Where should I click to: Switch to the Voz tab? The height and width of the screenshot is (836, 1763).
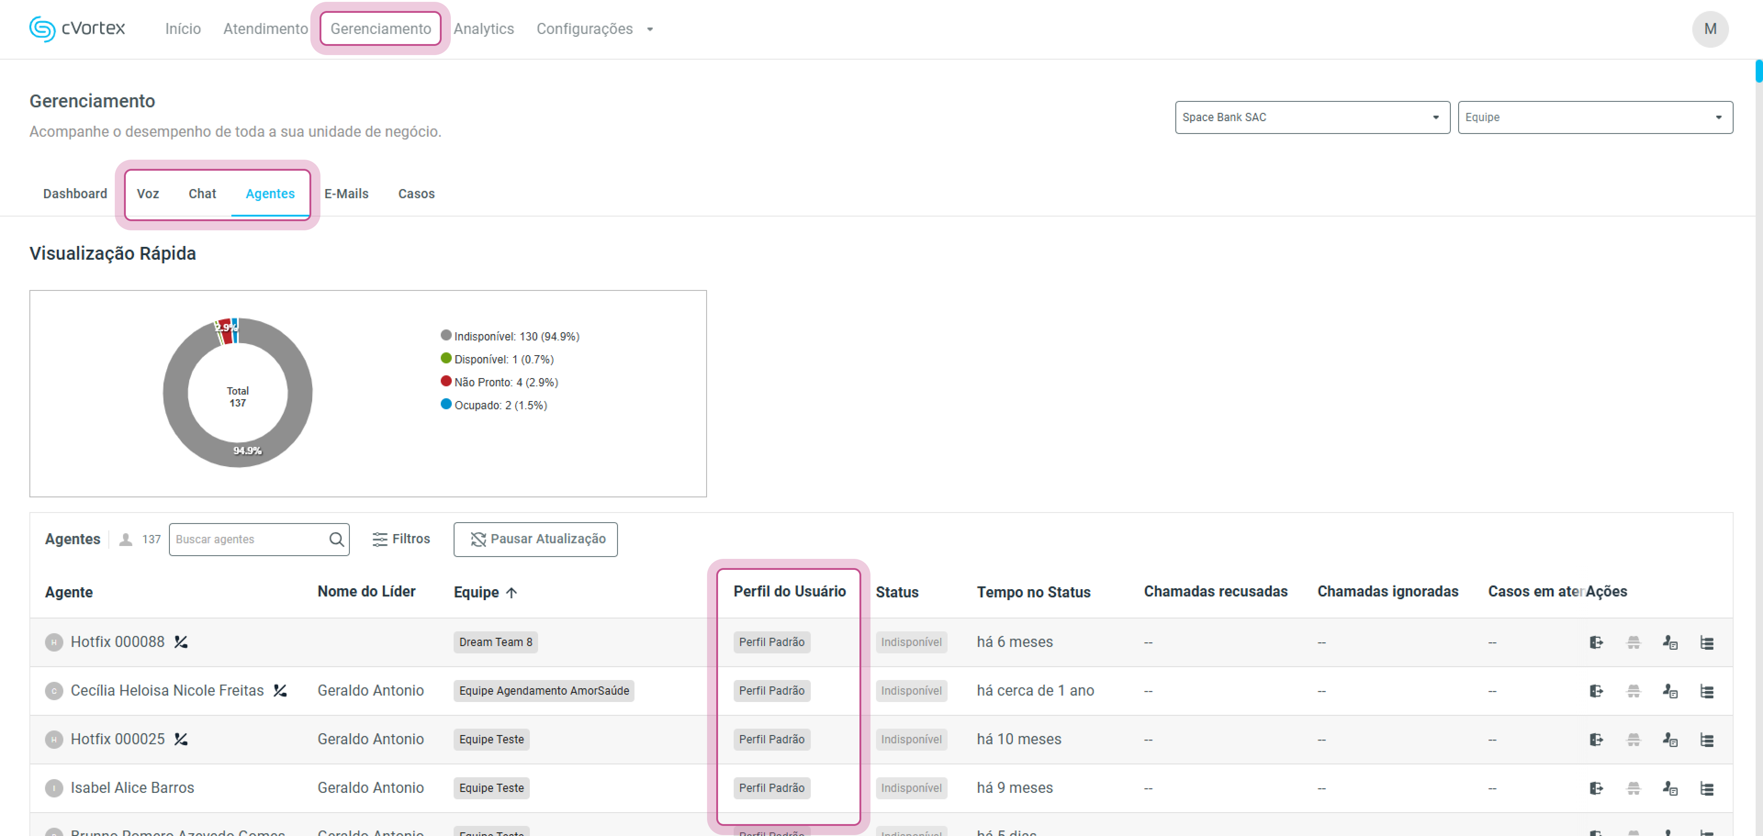click(x=147, y=194)
